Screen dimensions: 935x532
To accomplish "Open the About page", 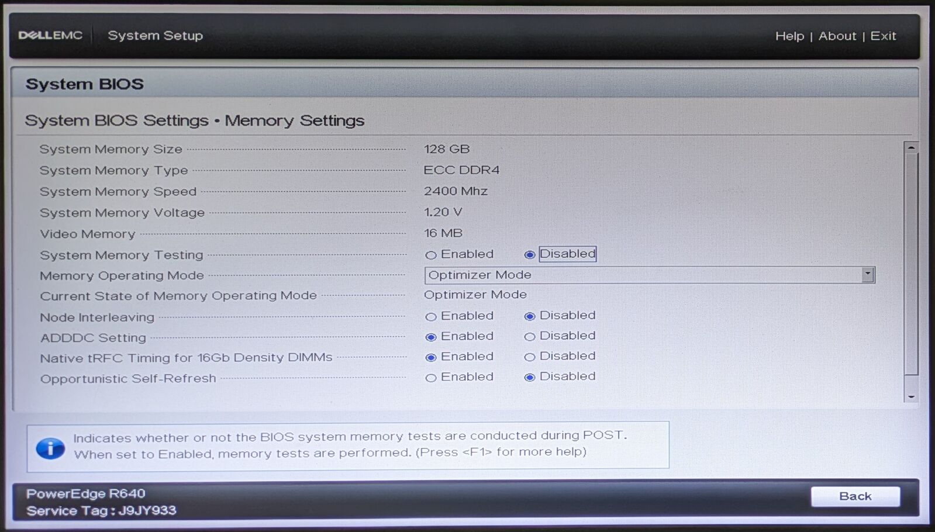I will [x=837, y=36].
